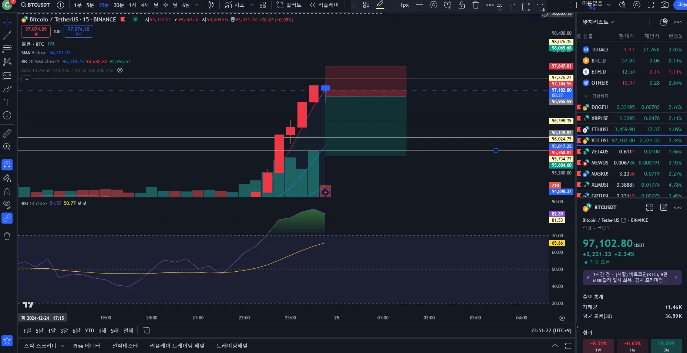Image resolution: width=687 pixels, height=353 pixels.
Task: Open the Pine 에디터 tab
Action: pos(87,346)
